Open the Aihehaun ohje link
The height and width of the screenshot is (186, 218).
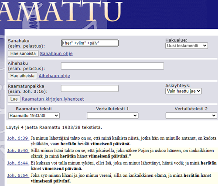pos(54,76)
